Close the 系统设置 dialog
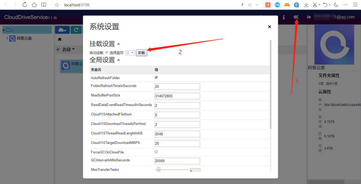The width and height of the screenshot is (361, 184). (269, 27)
